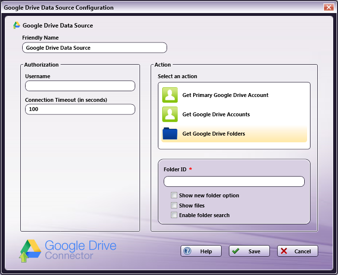Viewport: 338px width, 275px height.
Task: Click the Friendly Name label
Action: pos(40,38)
